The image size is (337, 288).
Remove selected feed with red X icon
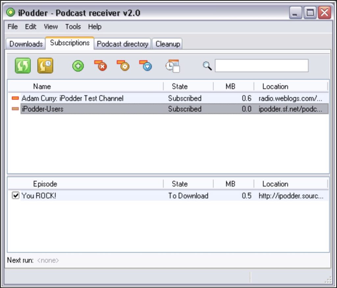pyautogui.click(x=101, y=65)
